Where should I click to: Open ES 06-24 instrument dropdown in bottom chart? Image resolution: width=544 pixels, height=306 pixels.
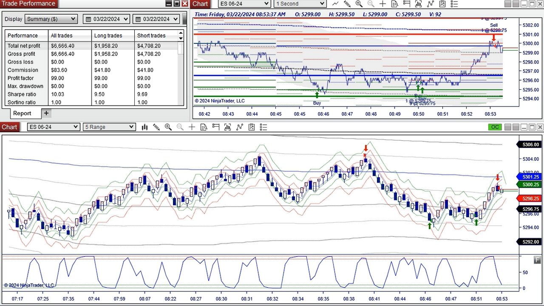(54, 127)
